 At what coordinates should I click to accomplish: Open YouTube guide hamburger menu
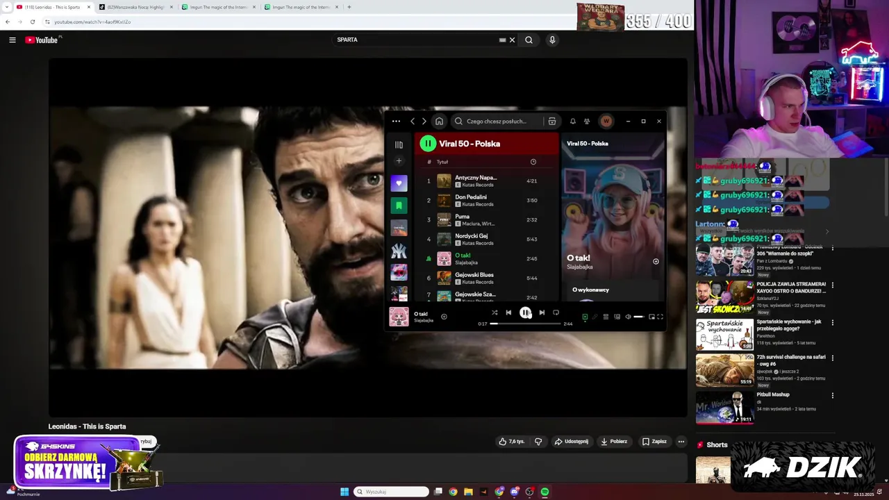[x=12, y=40]
